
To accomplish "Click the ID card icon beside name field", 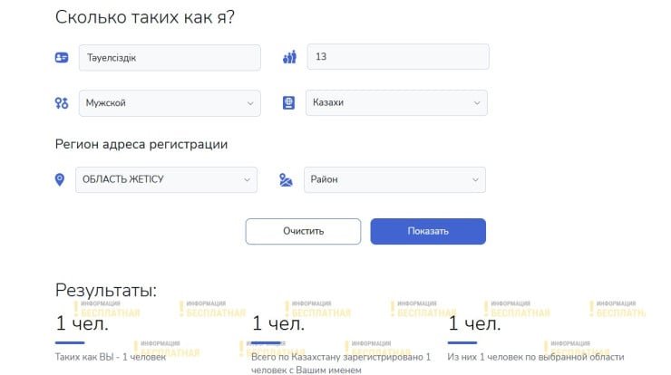I will [62, 57].
